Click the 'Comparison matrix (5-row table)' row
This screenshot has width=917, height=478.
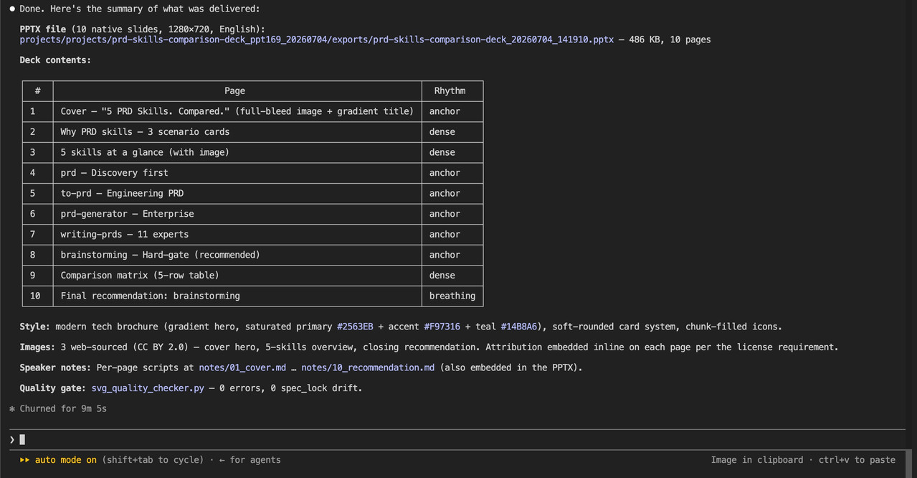tap(252, 276)
